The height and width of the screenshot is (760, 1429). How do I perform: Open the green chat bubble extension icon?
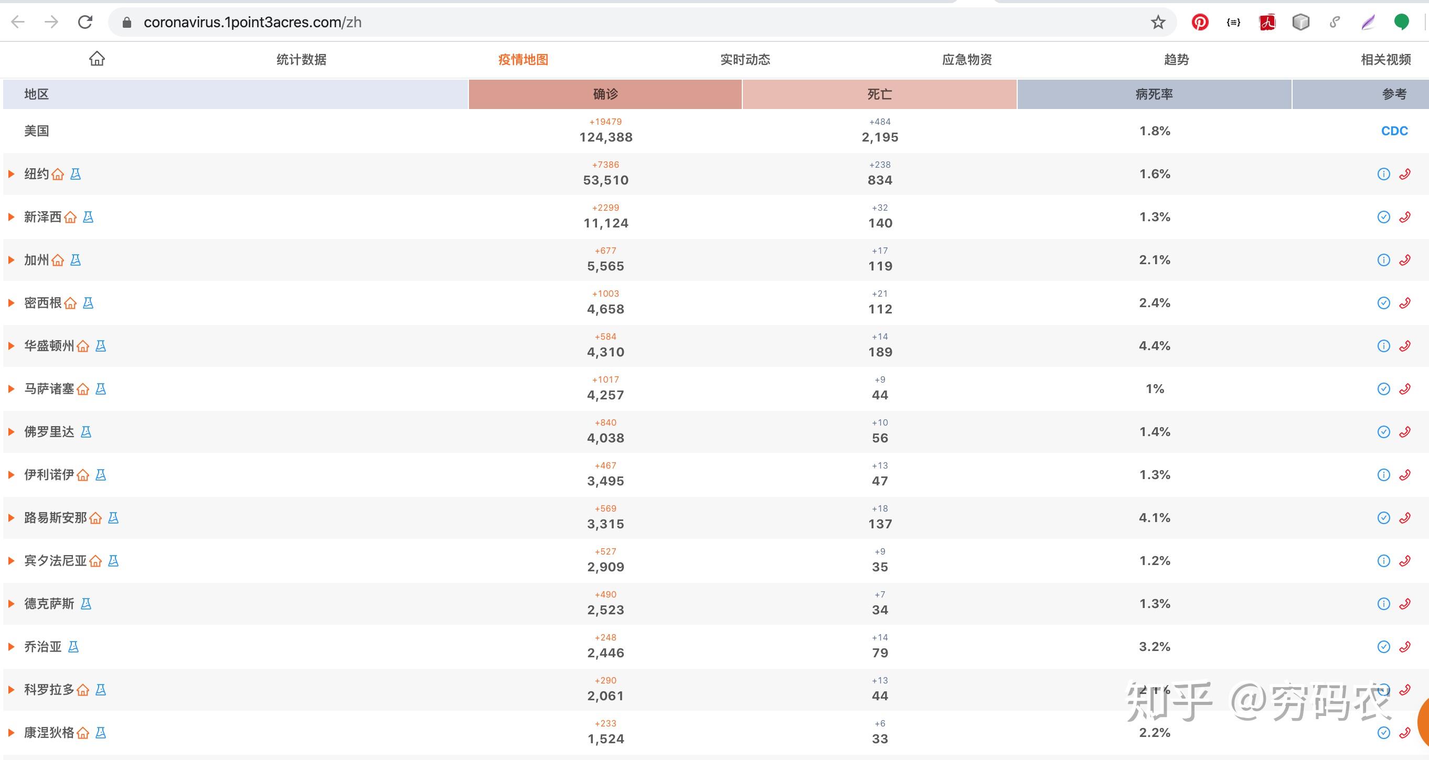1401,22
